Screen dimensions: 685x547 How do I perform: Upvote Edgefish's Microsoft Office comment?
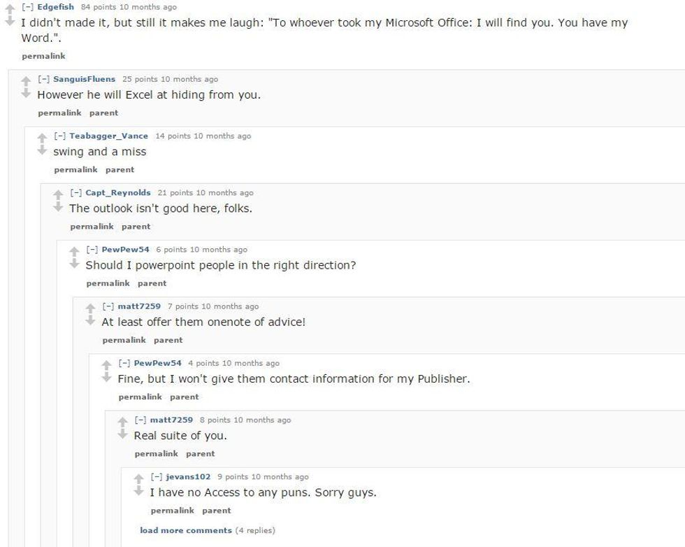(x=10, y=8)
